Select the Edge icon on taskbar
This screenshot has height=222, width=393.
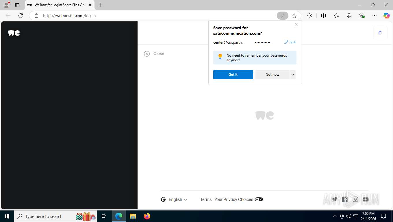pos(119,216)
